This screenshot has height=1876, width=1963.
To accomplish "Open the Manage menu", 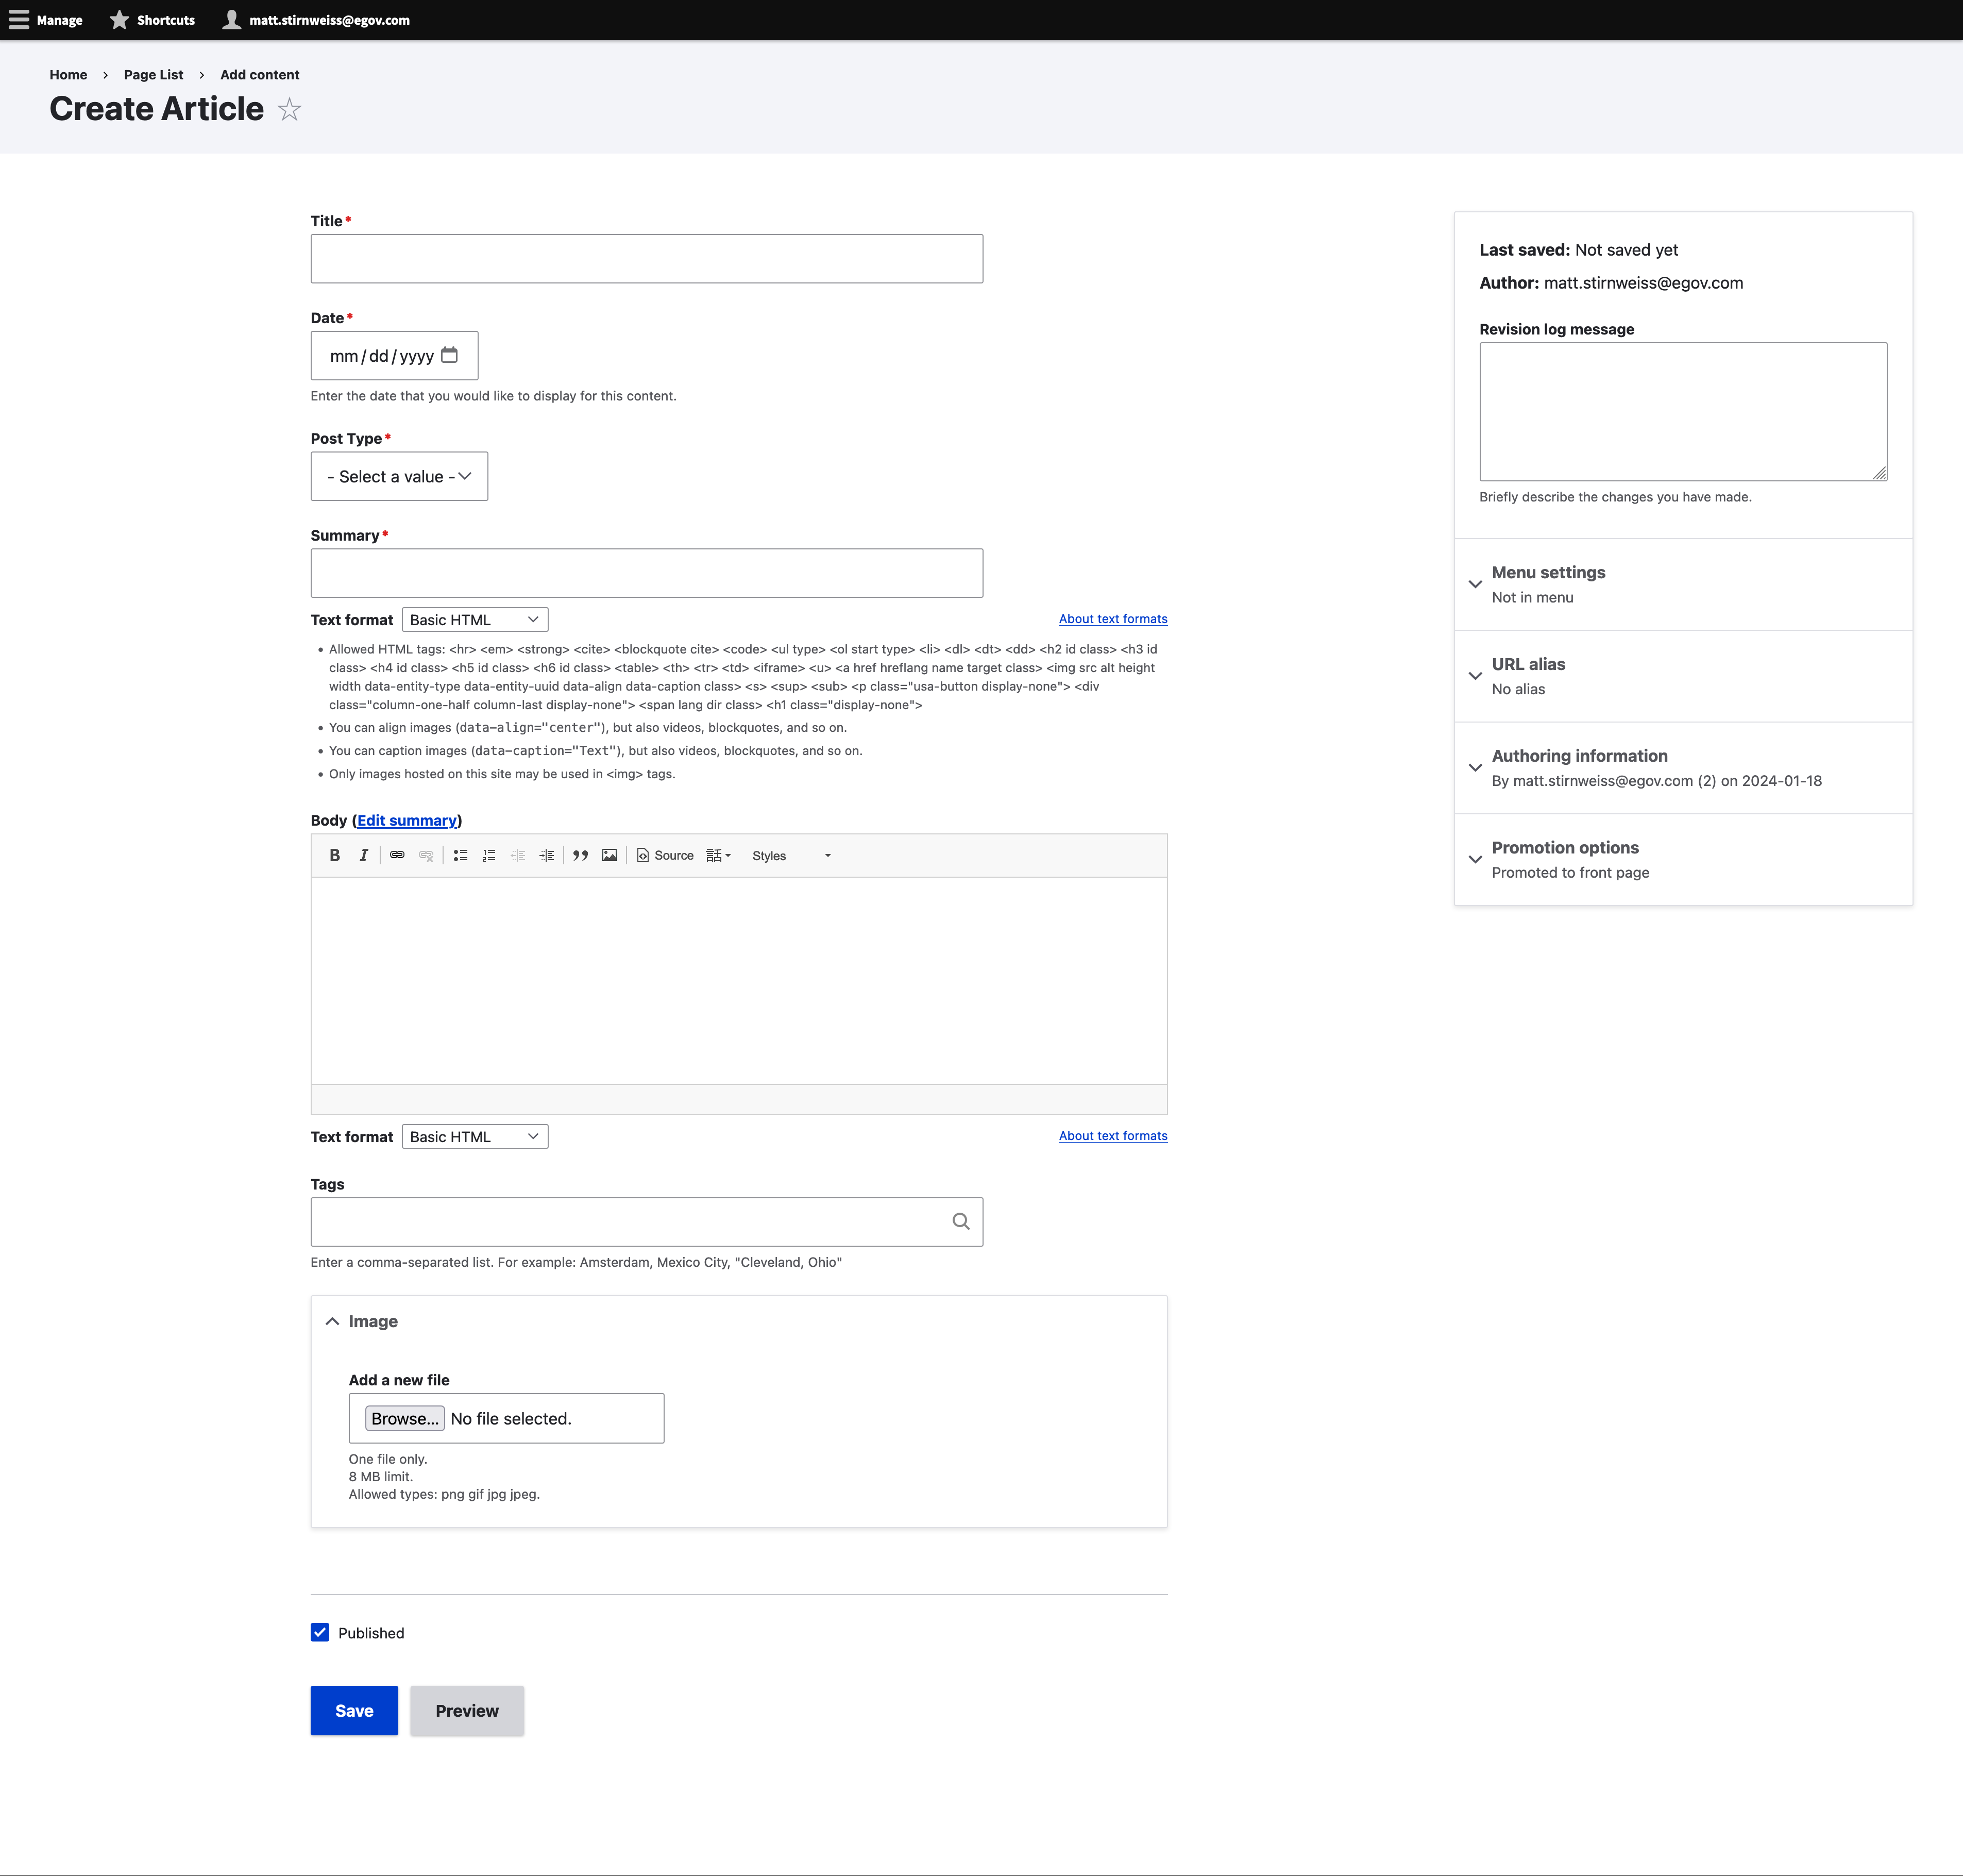I will point(46,20).
